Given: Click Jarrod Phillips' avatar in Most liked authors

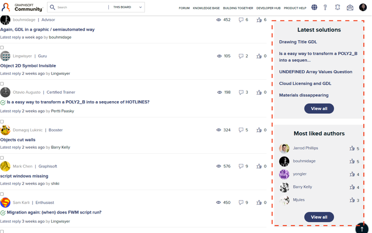Looking at the screenshot, I should point(284,149).
